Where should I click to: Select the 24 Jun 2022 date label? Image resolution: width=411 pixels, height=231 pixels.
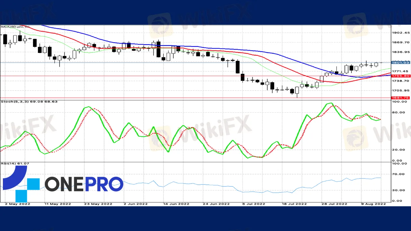216,204
